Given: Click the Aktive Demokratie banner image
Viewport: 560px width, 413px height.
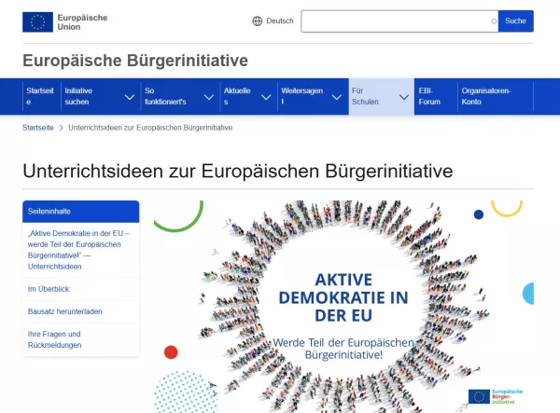Looking at the screenshot, I should point(343,307).
